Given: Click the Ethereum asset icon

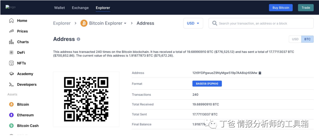Looking at the screenshot, I should click(x=11, y=115).
